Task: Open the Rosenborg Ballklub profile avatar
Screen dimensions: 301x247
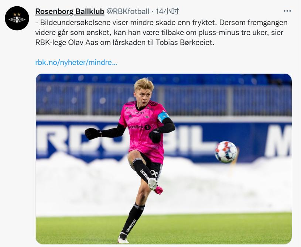Action: (x=17, y=18)
